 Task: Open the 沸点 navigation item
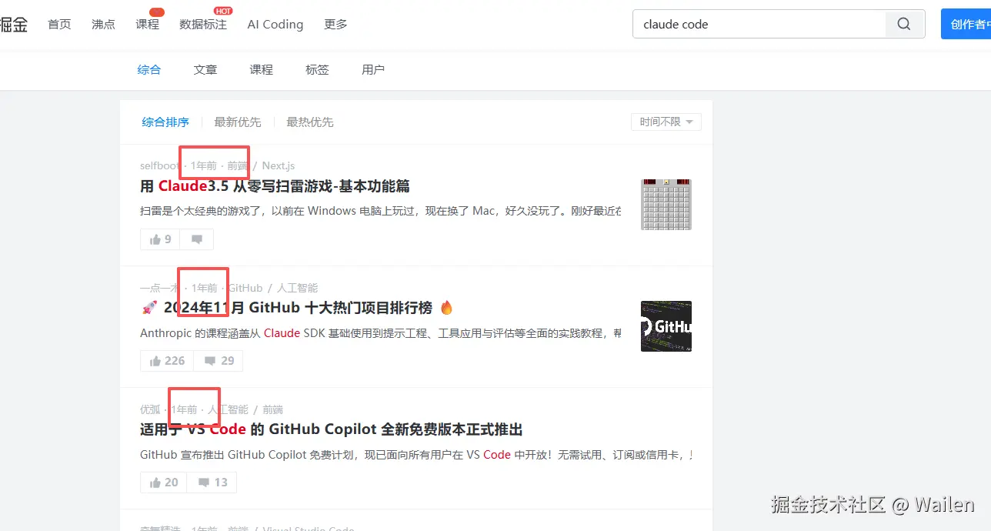pos(103,24)
